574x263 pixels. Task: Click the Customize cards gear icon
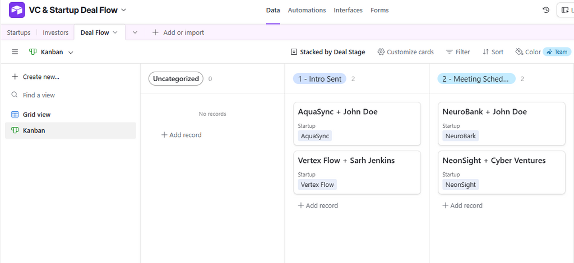click(x=381, y=52)
